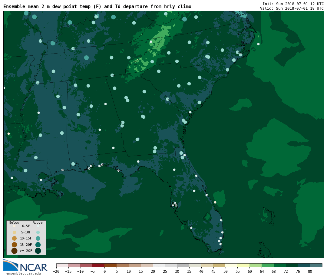Click the '10-15F' legend label
Screen dimensions: 327x277
pos(26,238)
